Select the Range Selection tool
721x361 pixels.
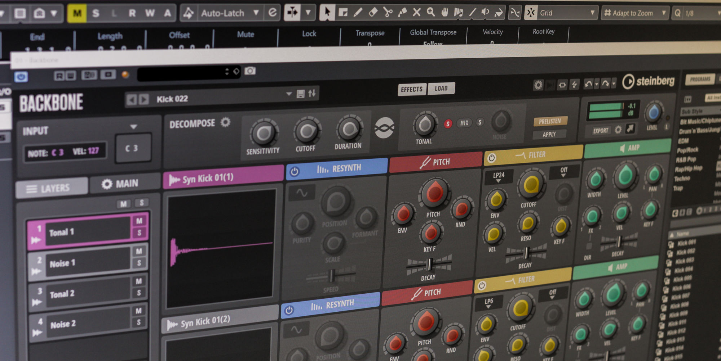pos(342,12)
